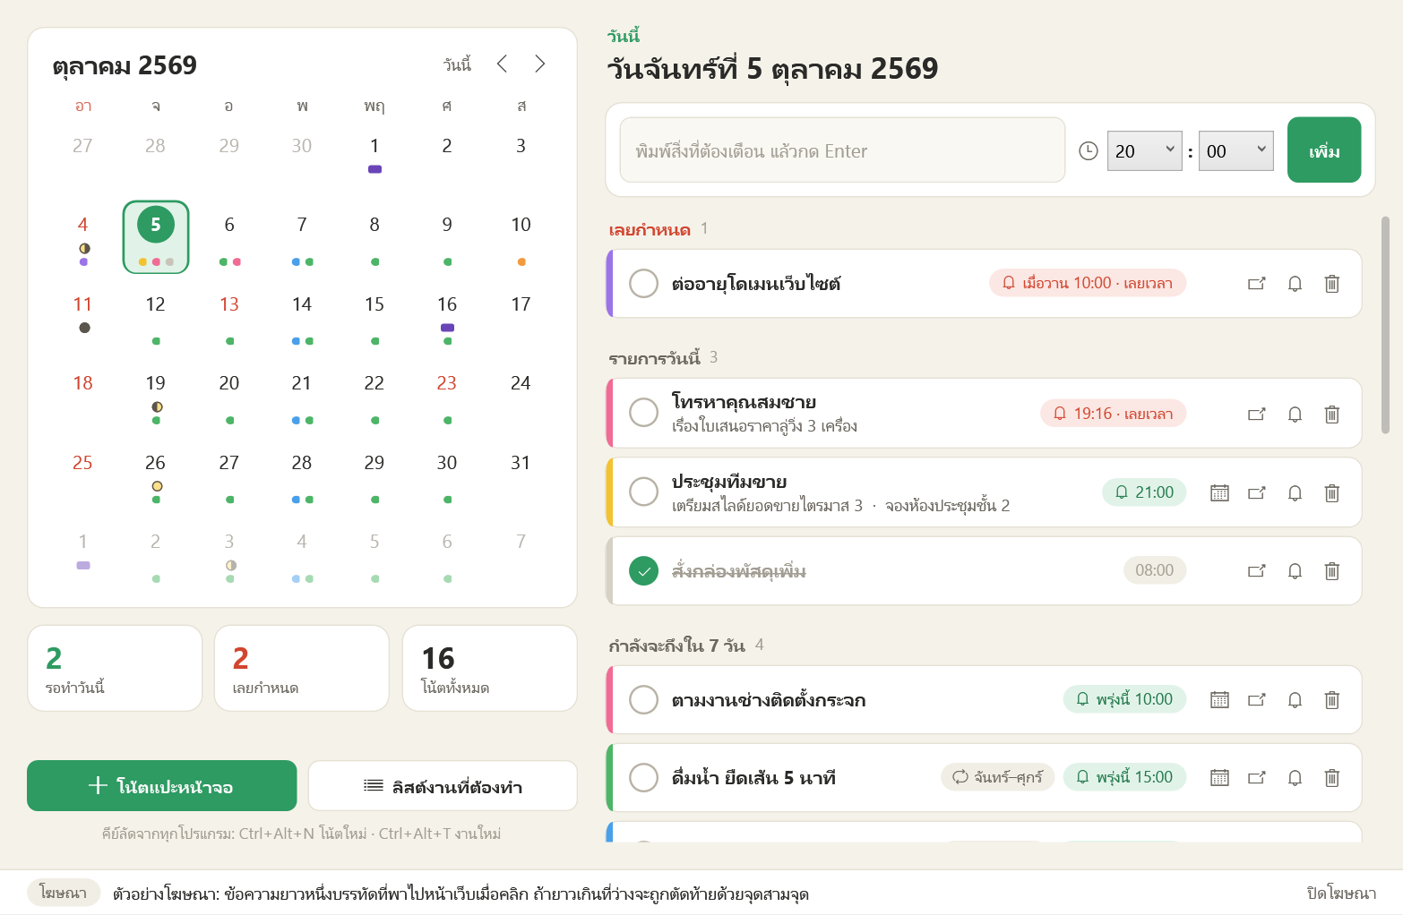The image size is (1403, 915).
Task: Check off the โทรหาคุณสมชาย task
Action: point(643,413)
